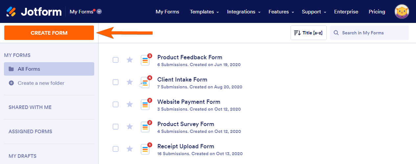Open the Enterprise menu item

(346, 12)
